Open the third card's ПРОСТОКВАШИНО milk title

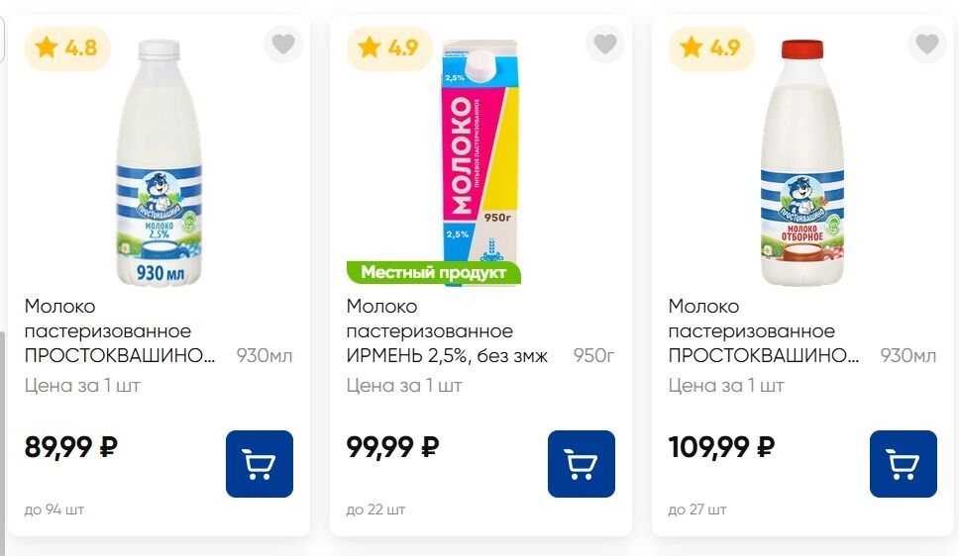tap(763, 331)
